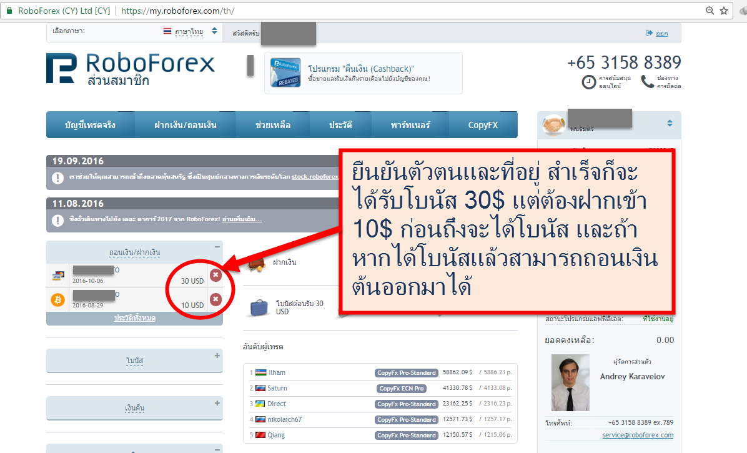Open trader nikolaich67 profile
The height and width of the screenshot is (453, 747).
[x=284, y=420]
